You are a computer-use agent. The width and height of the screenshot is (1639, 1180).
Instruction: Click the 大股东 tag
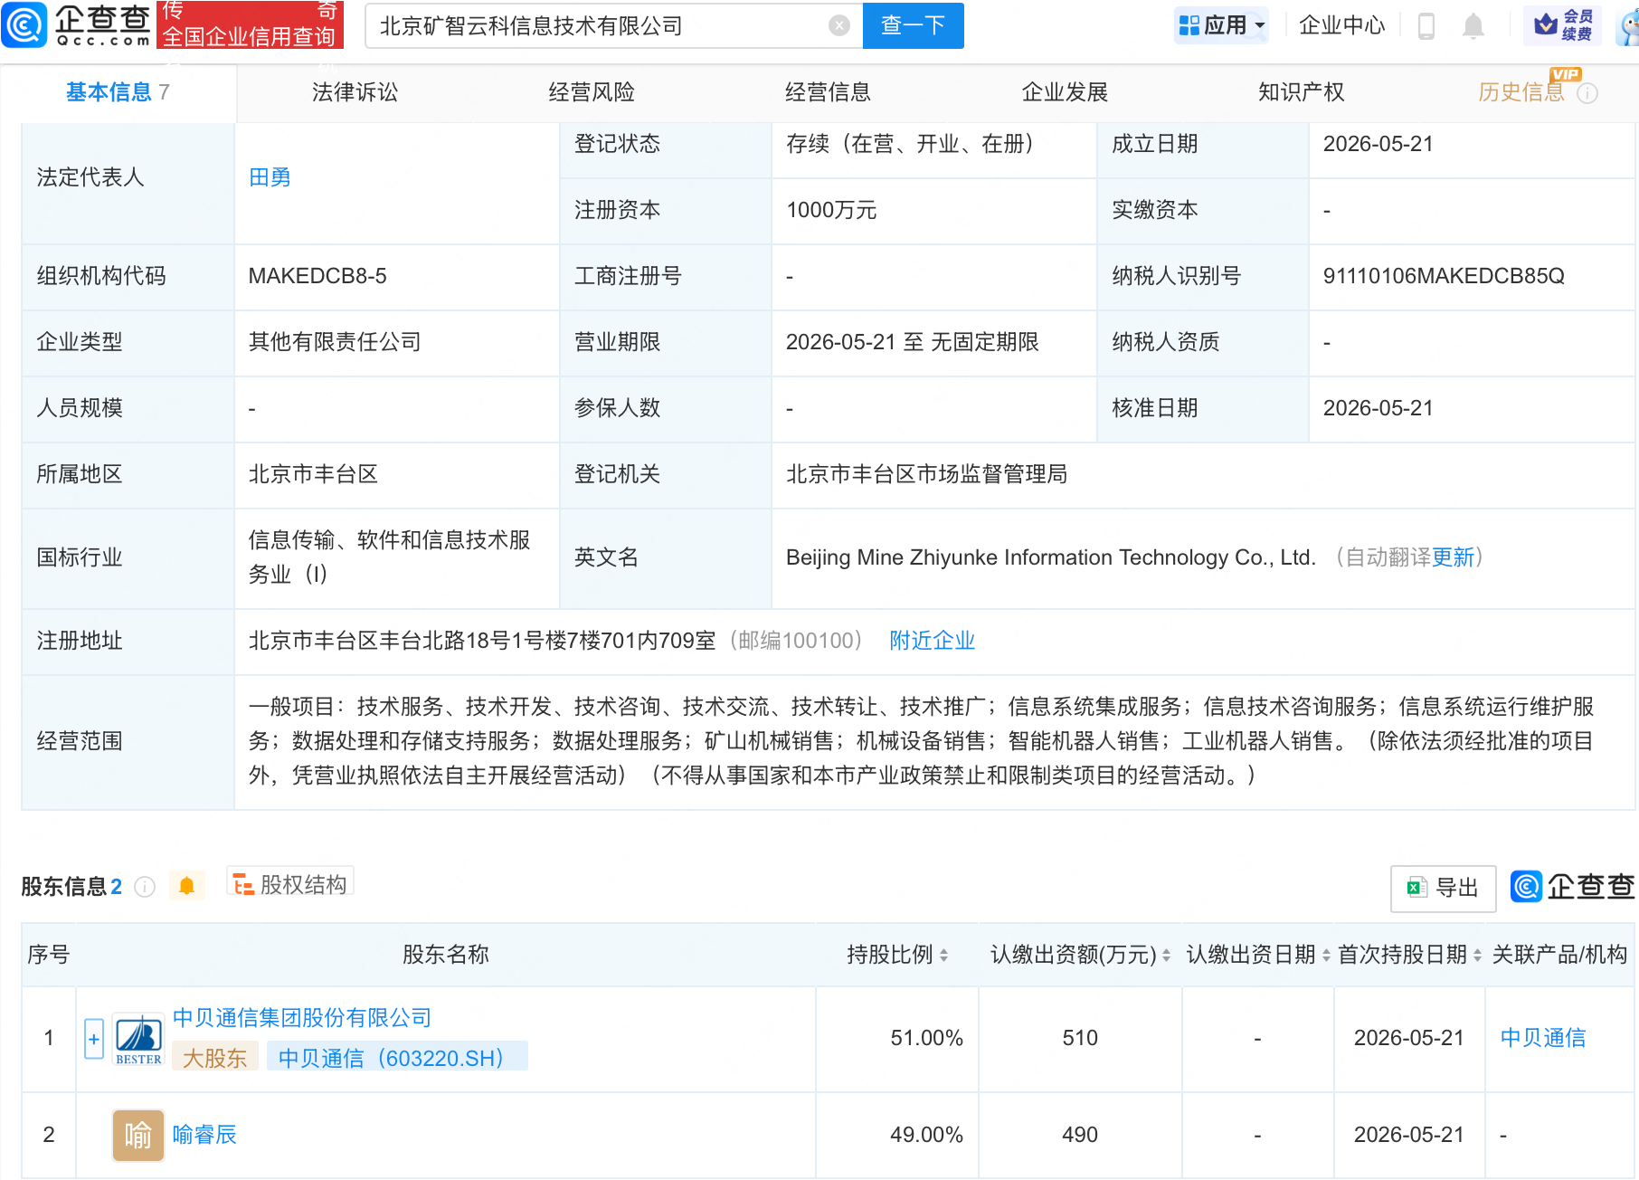click(x=215, y=1057)
